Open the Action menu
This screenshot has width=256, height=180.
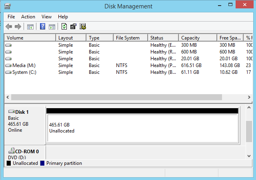pyautogui.click(x=28, y=17)
